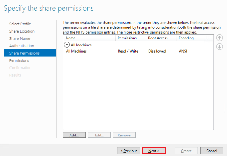
Task: Click the Add... button
Action: (x=74, y=135)
